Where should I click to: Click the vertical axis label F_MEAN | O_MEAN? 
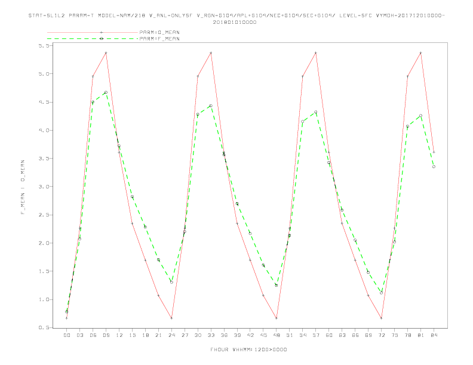click(23, 187)
